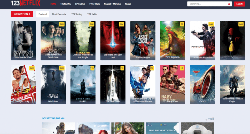Click the CAM badge on Logan Lucky poster
250x134 pixels.
(32, 68)
